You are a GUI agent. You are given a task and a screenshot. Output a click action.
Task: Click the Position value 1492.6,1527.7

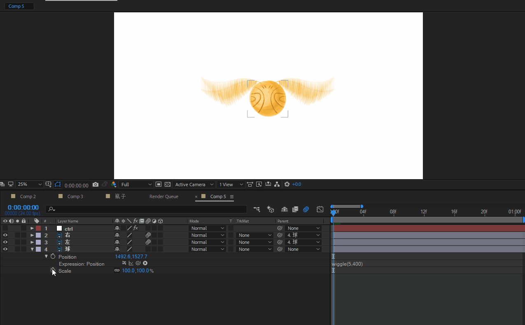click(x=131, y=256)
